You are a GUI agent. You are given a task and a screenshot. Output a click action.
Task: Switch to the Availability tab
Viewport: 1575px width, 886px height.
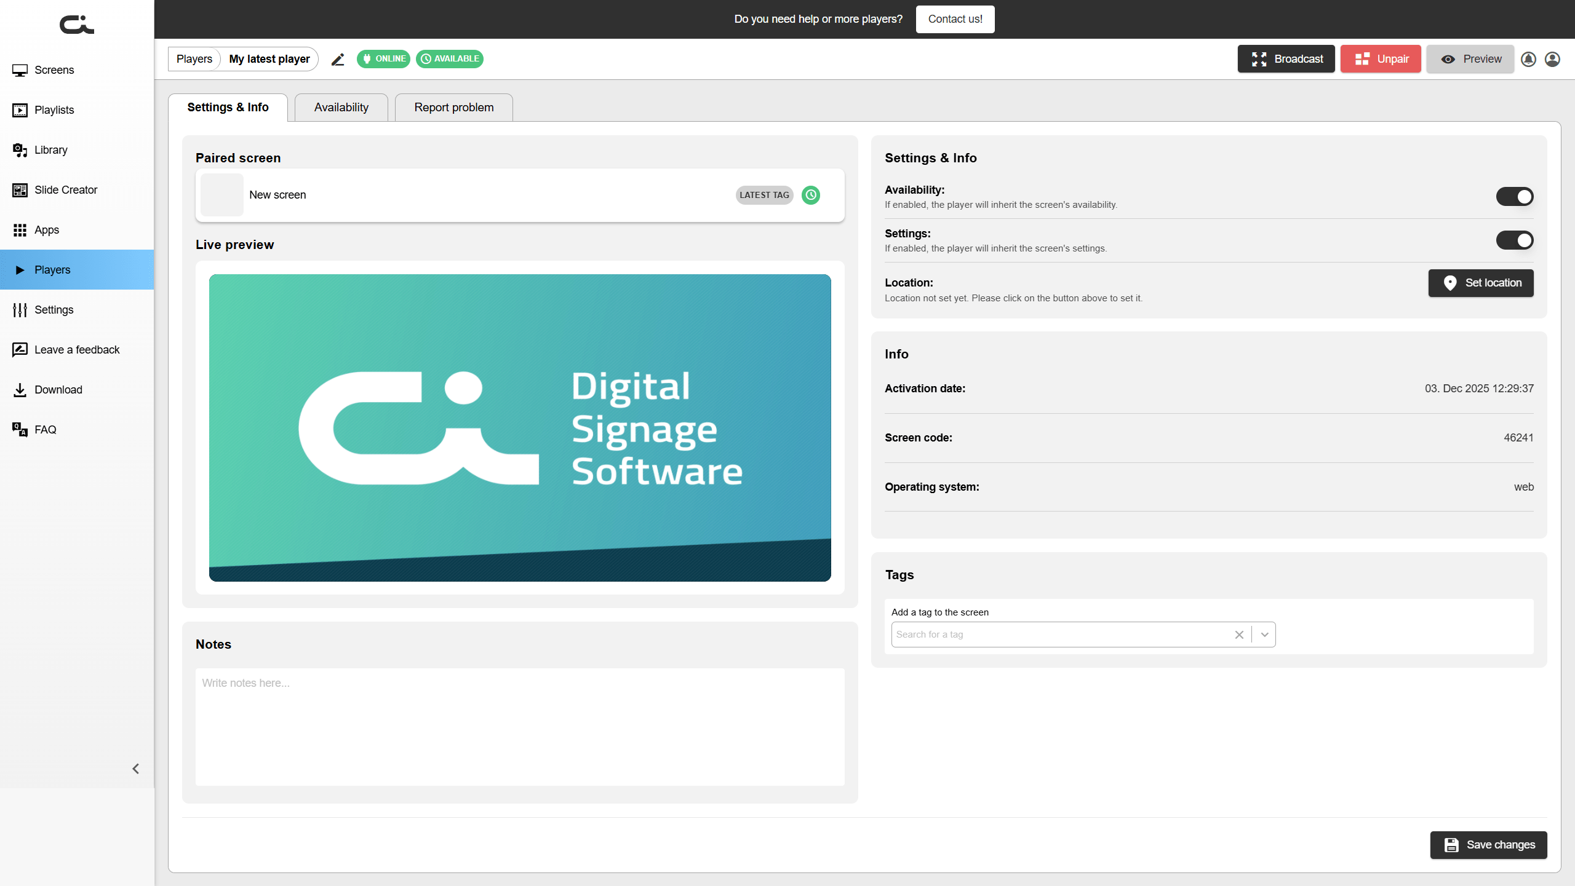tap(341, 108)
